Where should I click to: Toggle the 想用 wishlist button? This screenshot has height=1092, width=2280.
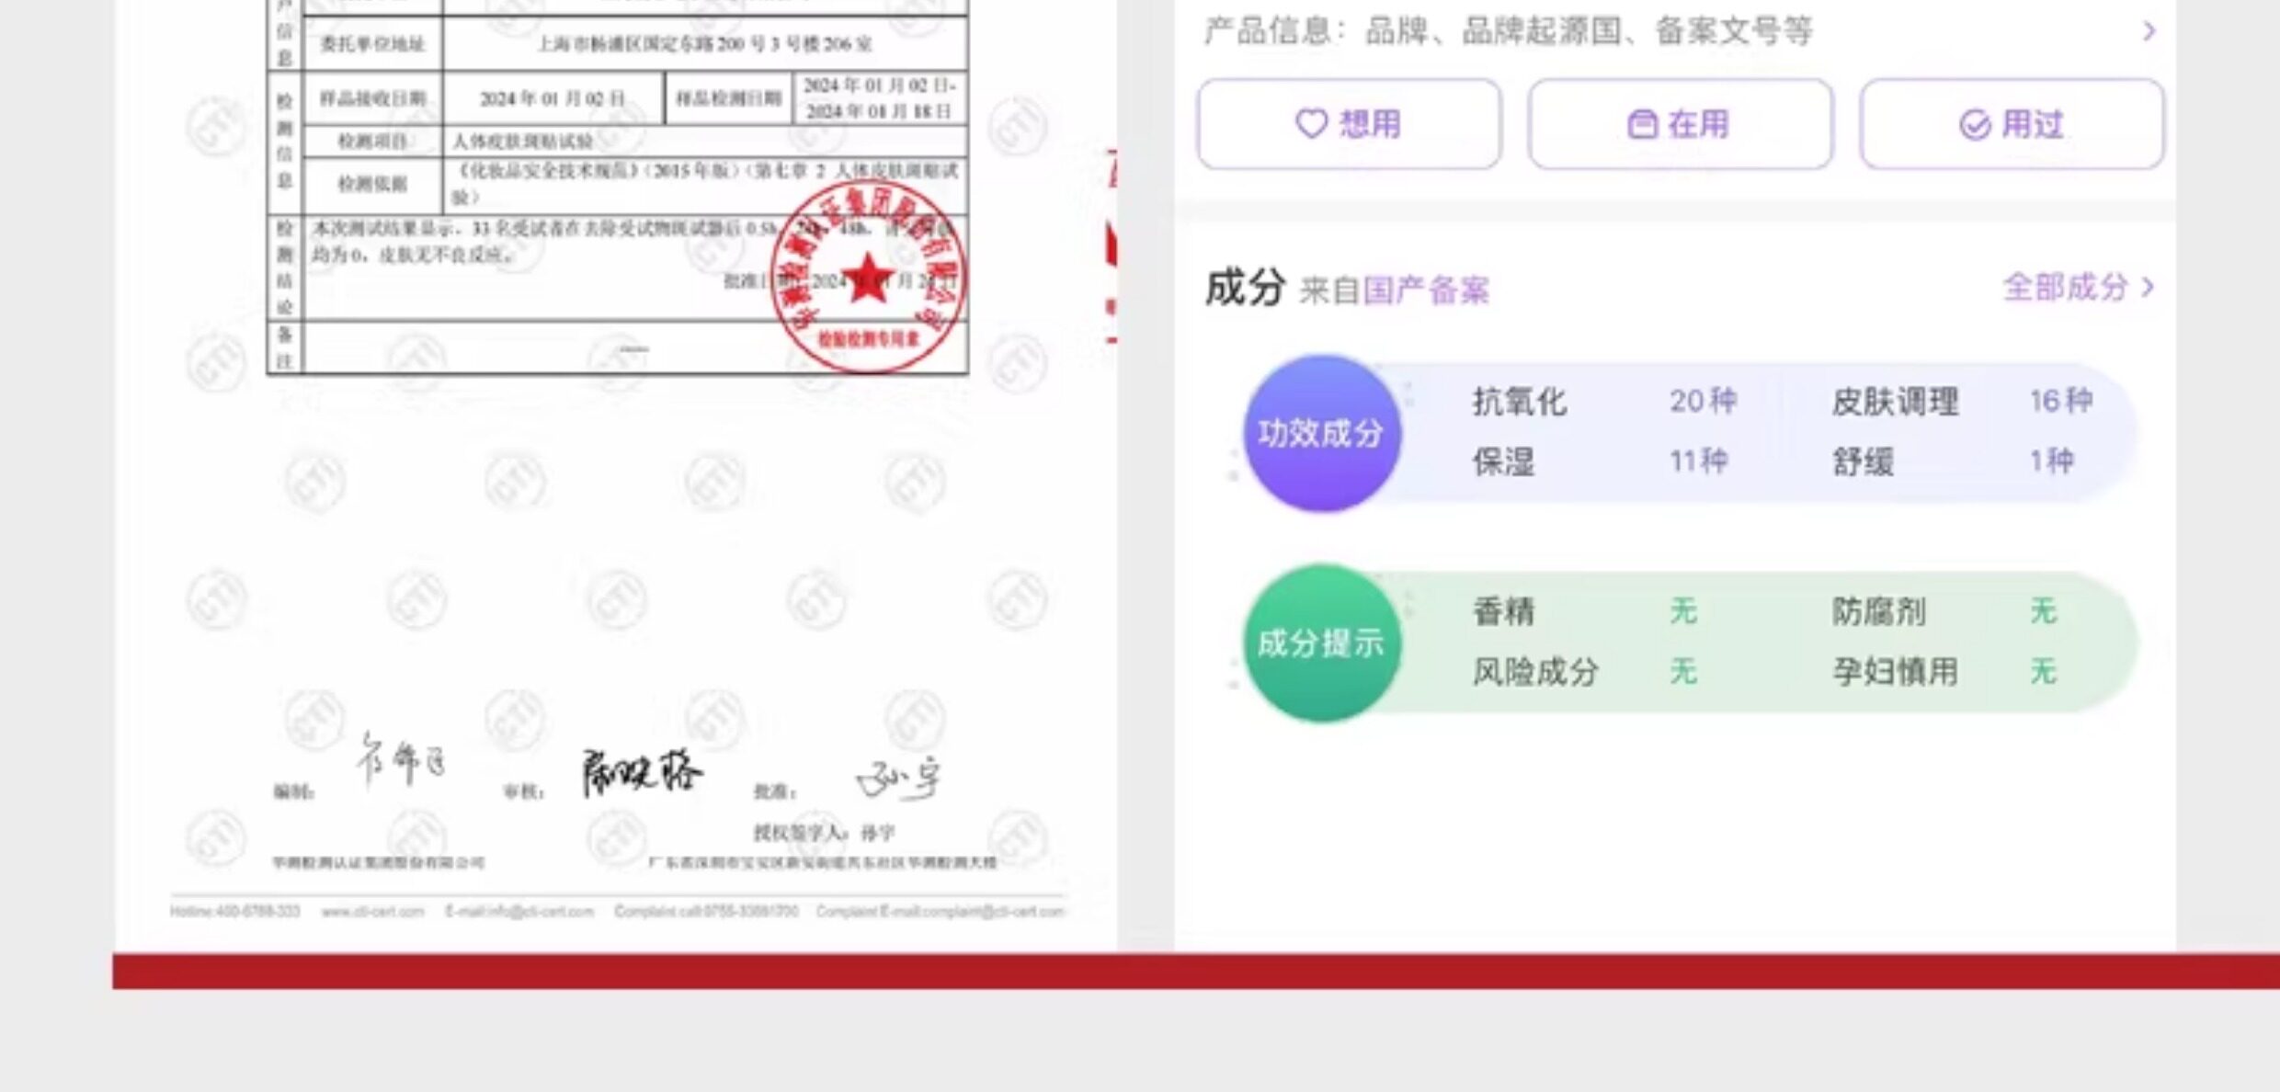pyautogui.click(x=1349, y=124)
